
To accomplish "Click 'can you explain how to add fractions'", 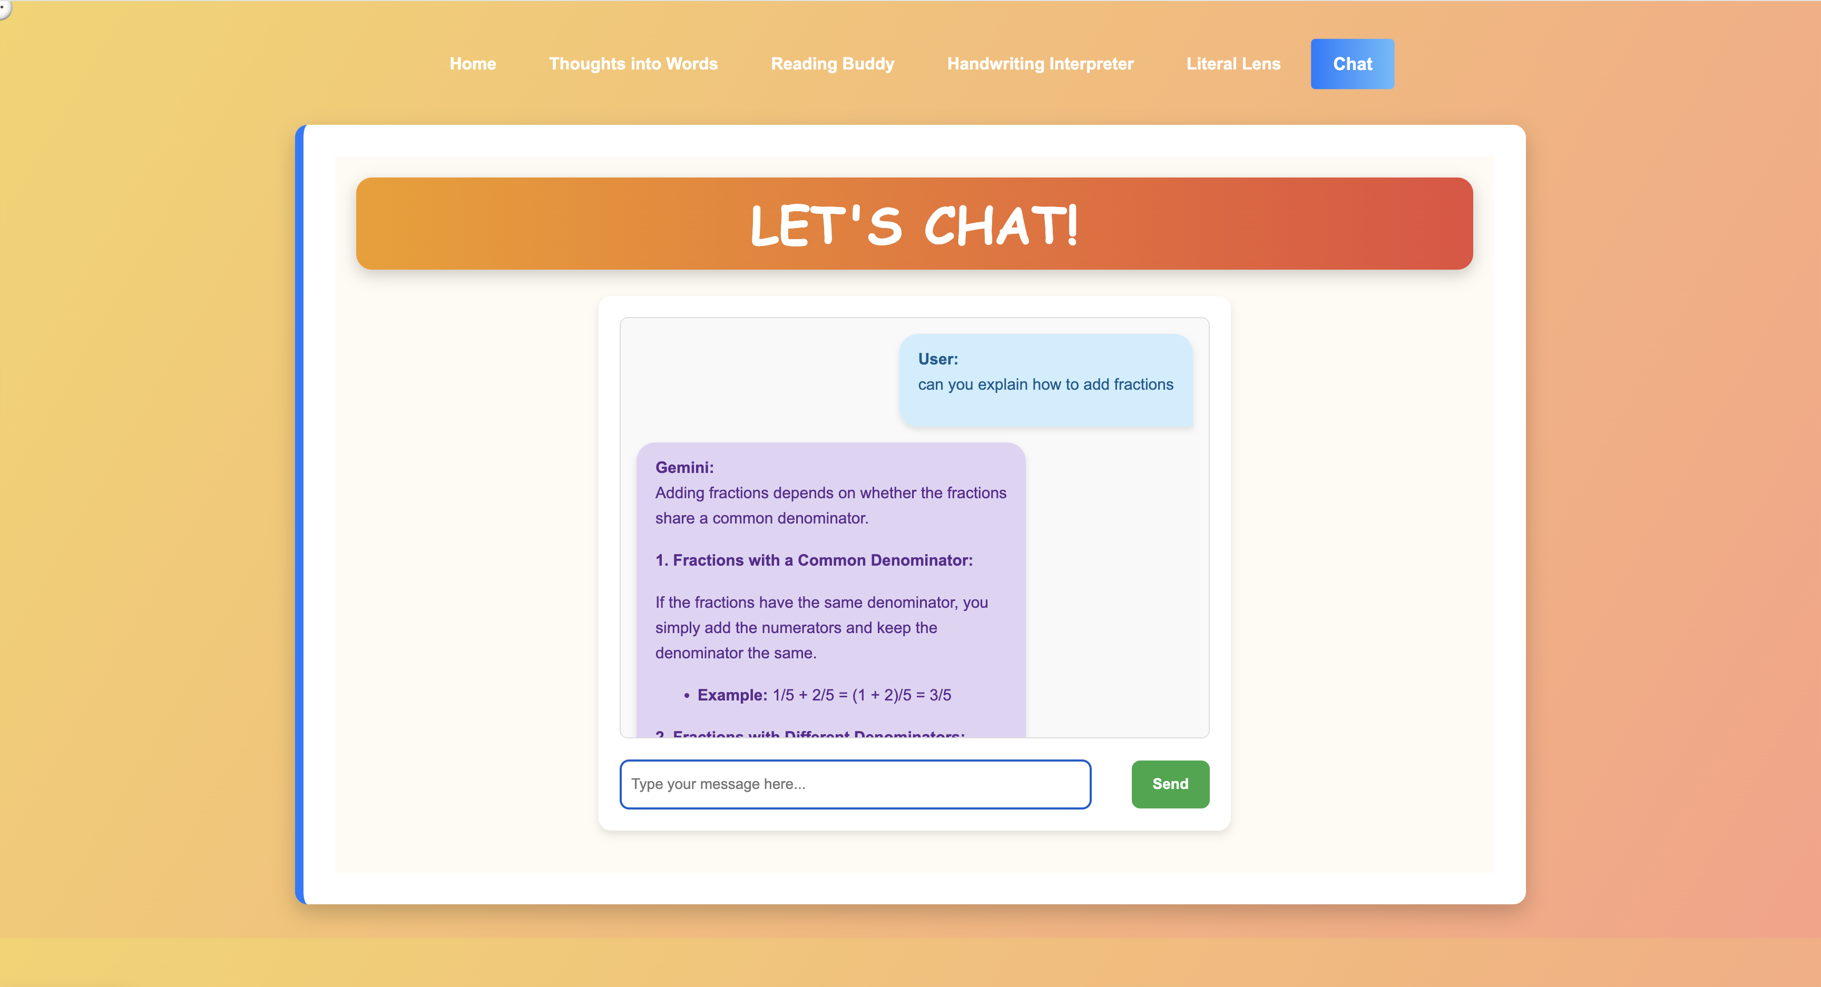I will 1045,384.
